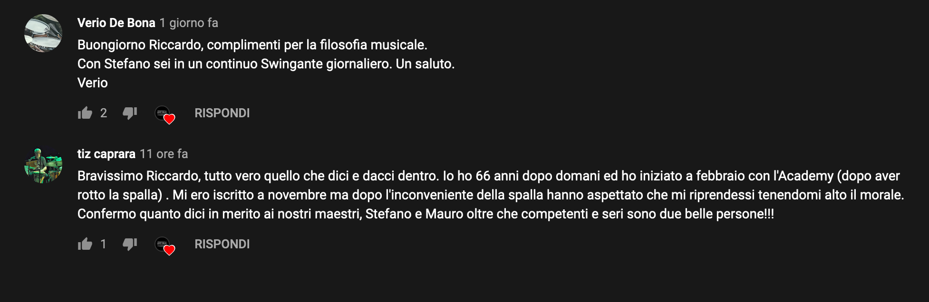Like Verio De Bona's comment
The width and height of the screenshot is (929, 302).
coord(85,113)
